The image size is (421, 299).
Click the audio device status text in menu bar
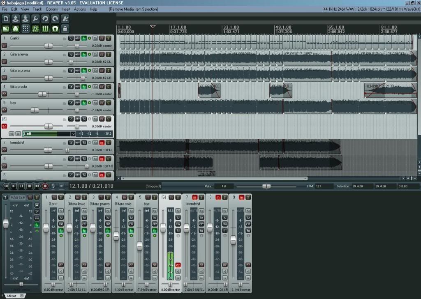tap(371, 9)
